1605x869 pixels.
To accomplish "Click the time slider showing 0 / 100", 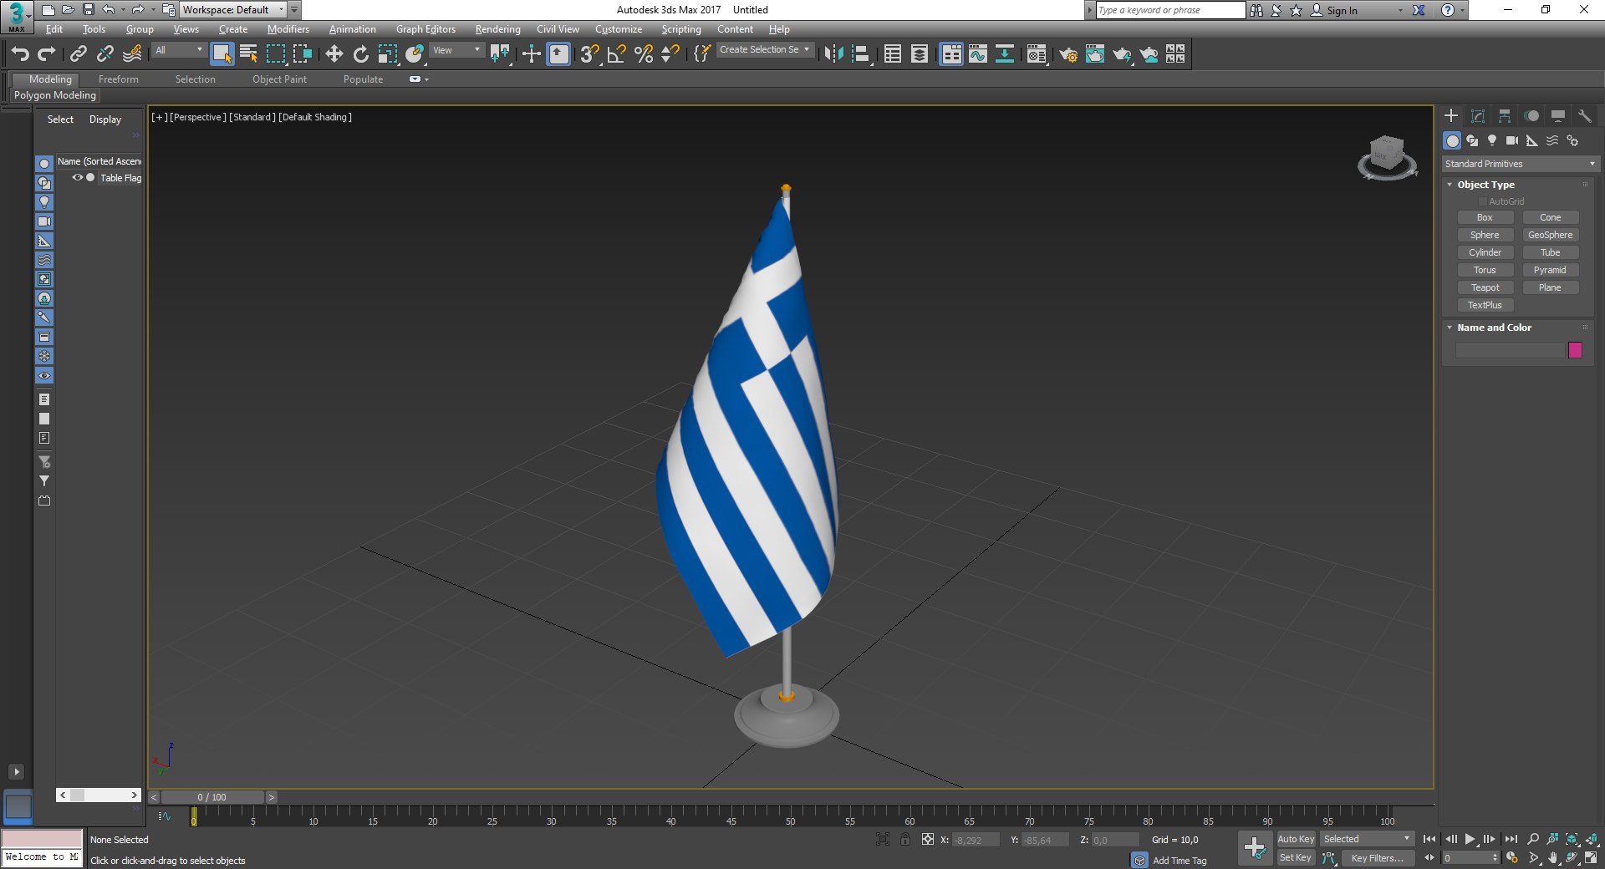I will 212,797.
